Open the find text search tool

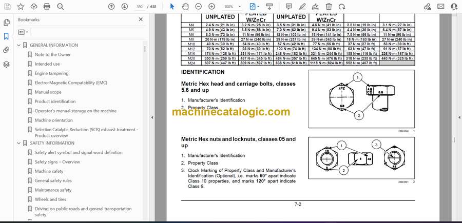[x=61, y=7]
